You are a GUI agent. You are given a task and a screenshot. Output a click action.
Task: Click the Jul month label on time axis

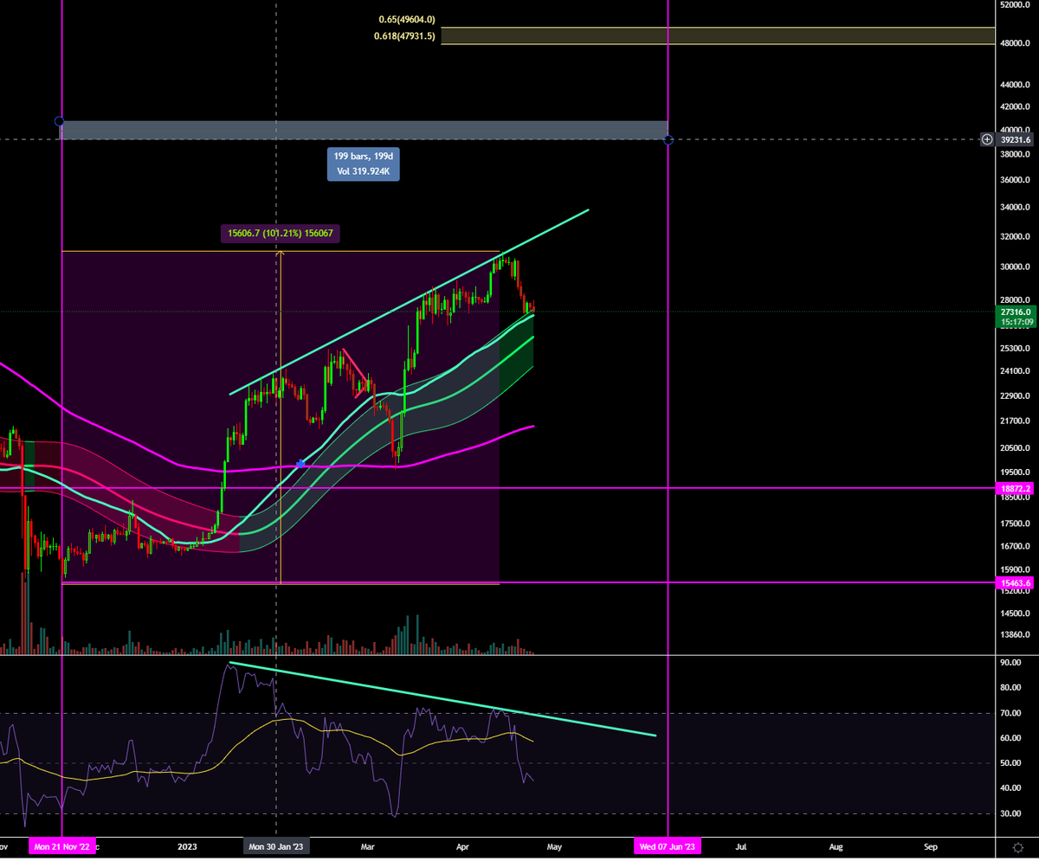click(x=742, y=847)
